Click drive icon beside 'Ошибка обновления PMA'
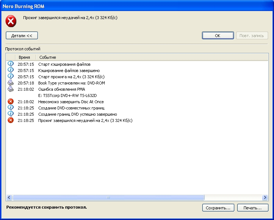274x220 pixels. tap(11, 89)
